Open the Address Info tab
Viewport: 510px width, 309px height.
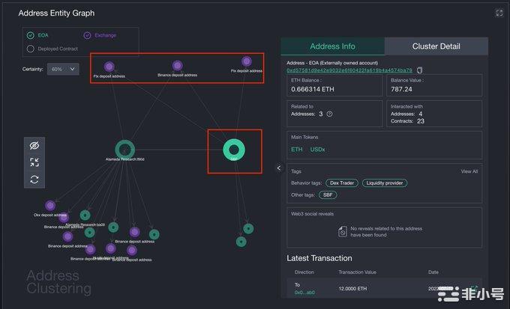[x=332, y=46]
